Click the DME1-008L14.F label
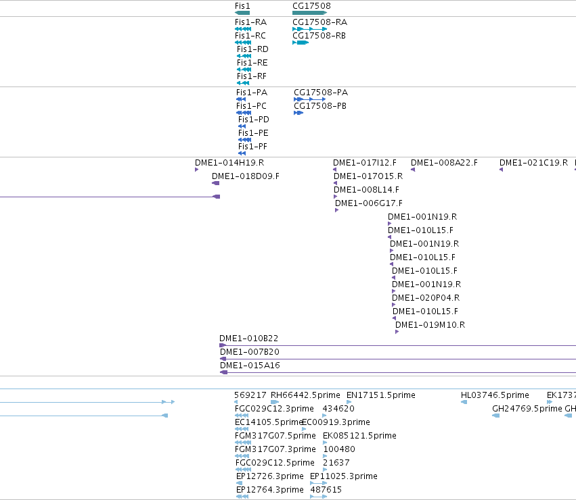The height and width of the screenshot is (500, 576). coord(366,190)
